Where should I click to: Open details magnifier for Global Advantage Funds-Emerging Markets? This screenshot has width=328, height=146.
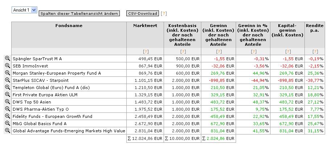(x=8, y=130)
